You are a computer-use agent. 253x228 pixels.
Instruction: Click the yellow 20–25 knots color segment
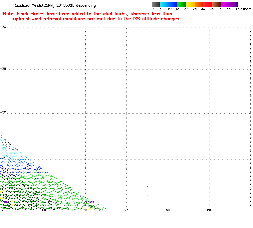[190, 4]
